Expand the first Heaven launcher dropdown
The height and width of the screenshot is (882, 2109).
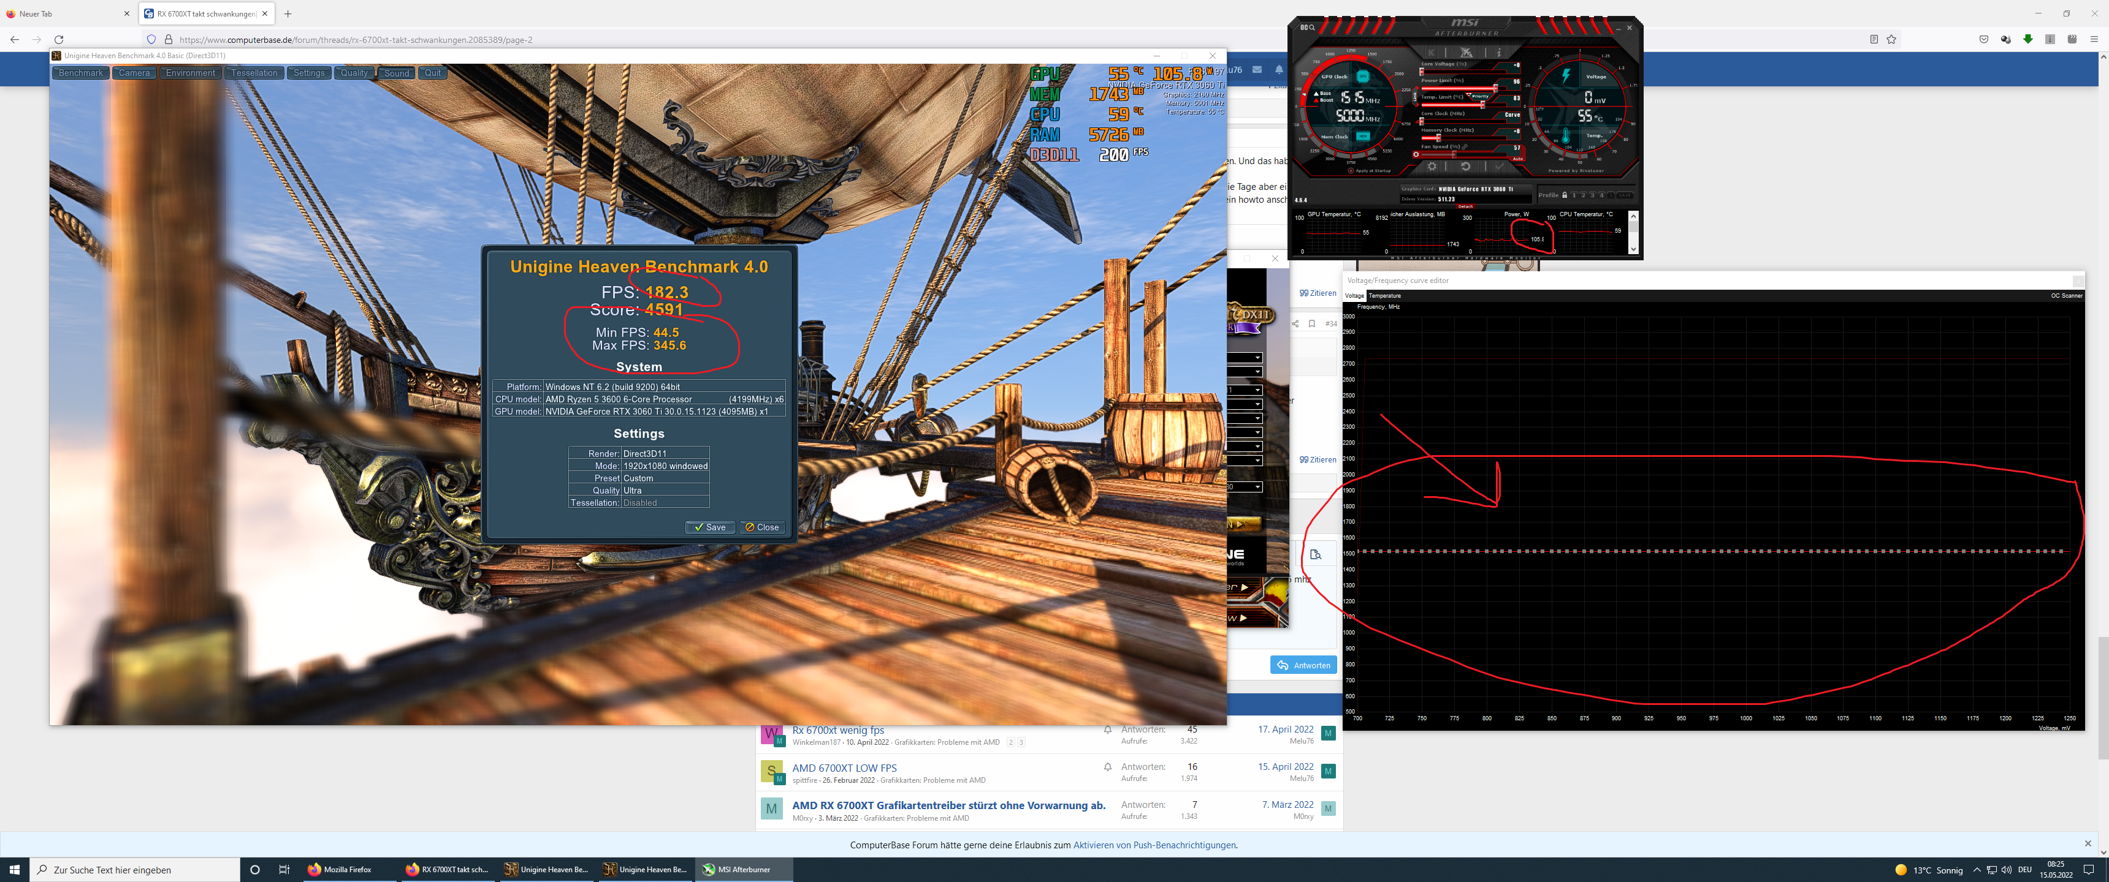tap(1257, 358)
